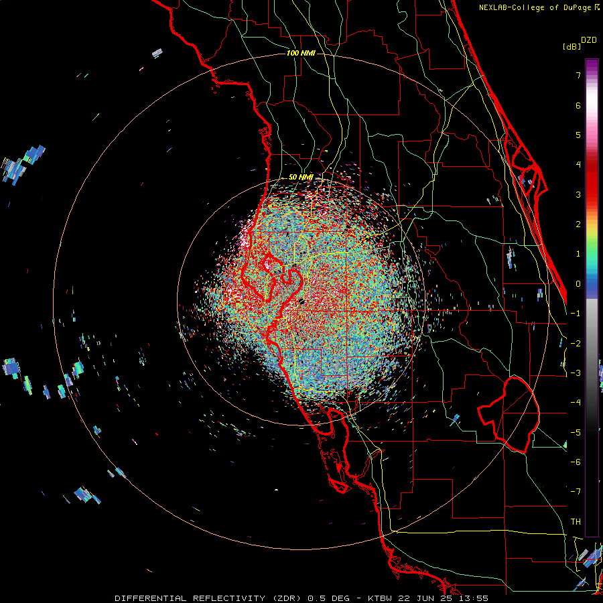Click the 22 JUN 25 date text
The height and width of the screenshot is (603, 603).
coord(426,598)
